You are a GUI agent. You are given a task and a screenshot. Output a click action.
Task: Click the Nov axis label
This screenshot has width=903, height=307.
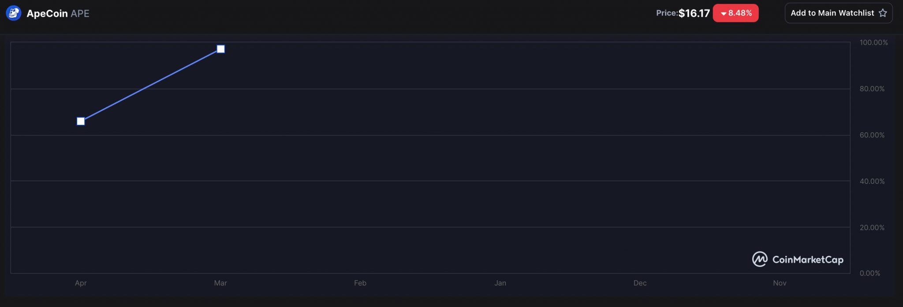(780, 283)
